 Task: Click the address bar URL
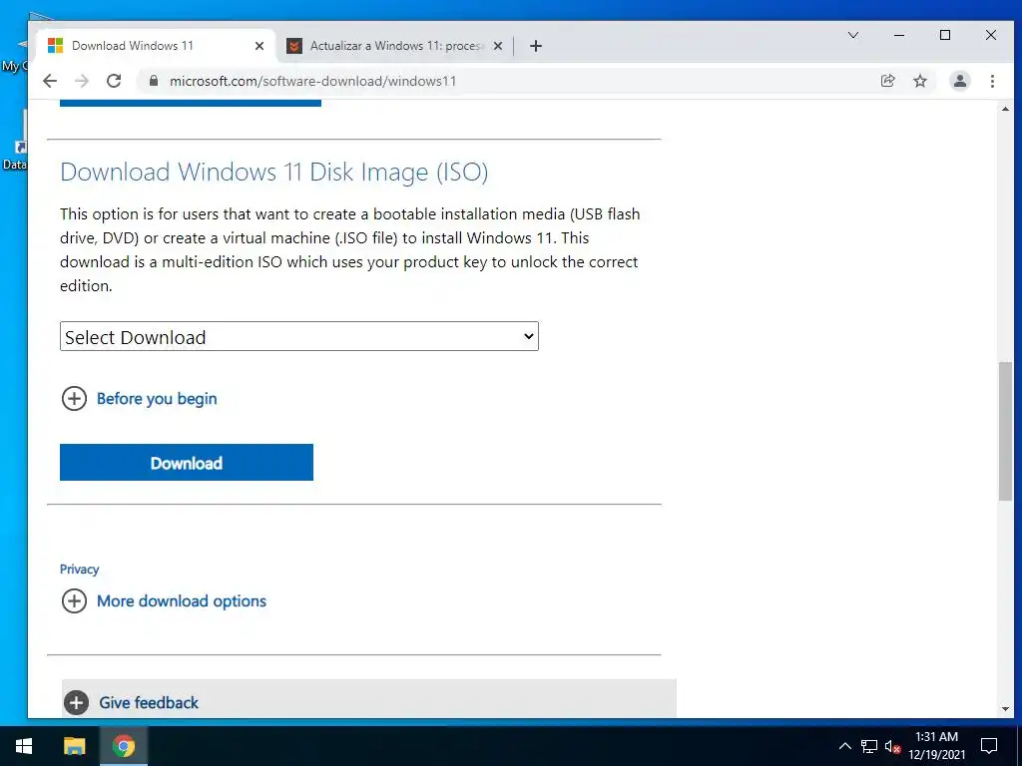[x=312, y=81]
